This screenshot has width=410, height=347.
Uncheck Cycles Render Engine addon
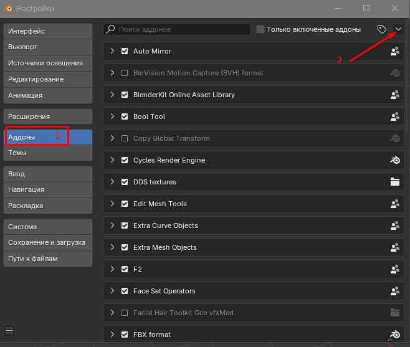[x=125, y=160]
